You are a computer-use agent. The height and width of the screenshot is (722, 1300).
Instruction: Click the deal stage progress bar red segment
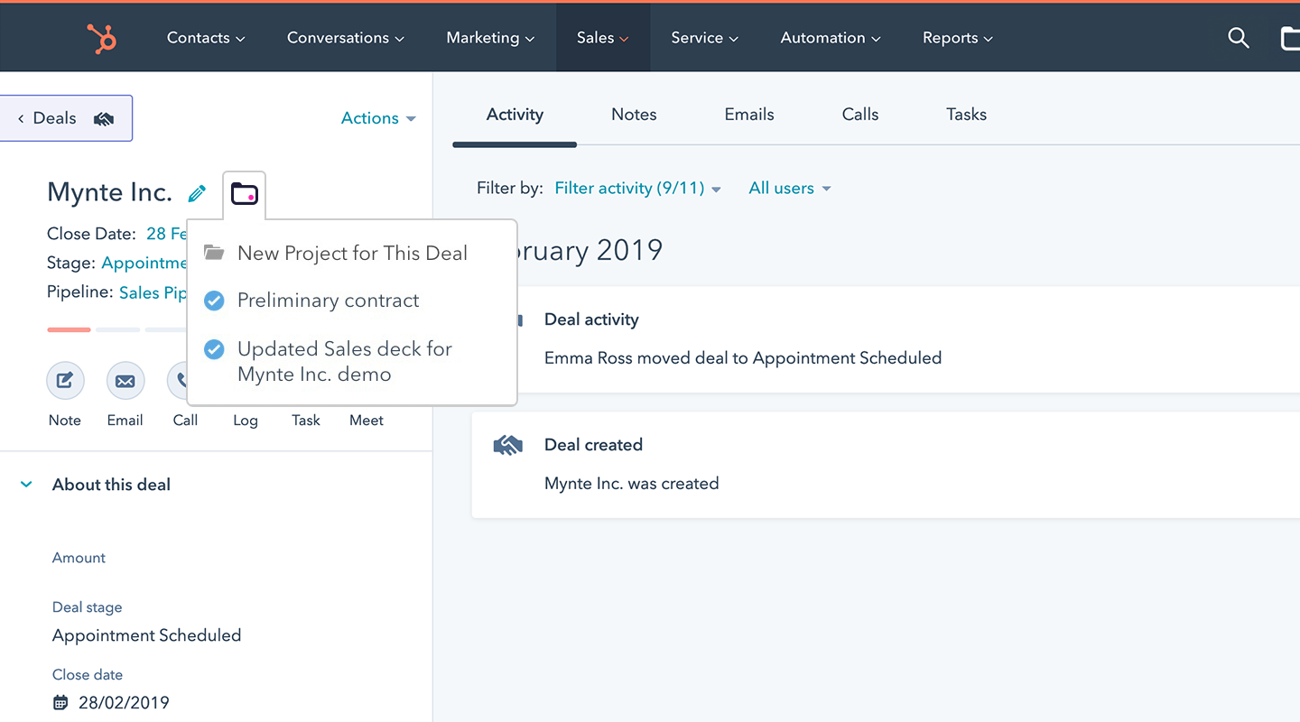69,329
